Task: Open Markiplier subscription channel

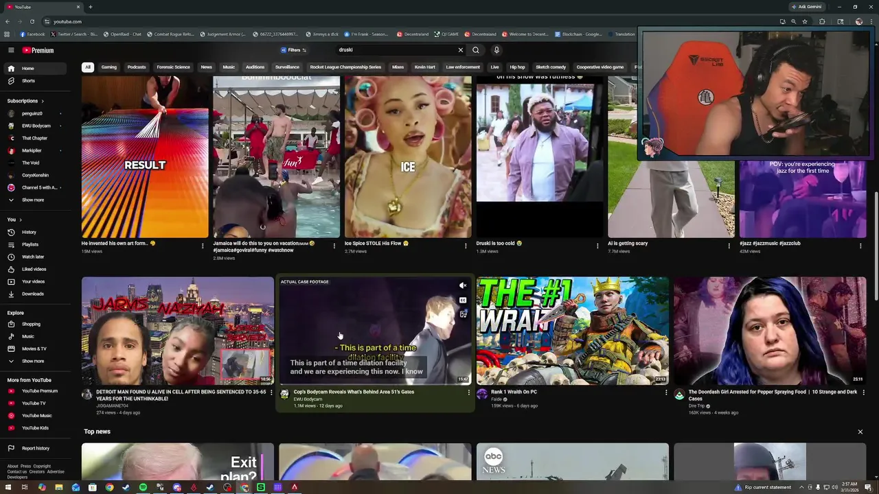Action: (34, 150)
